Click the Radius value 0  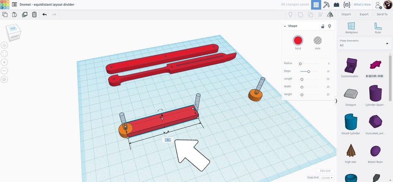pyautogui.click(x=329, y=64)
